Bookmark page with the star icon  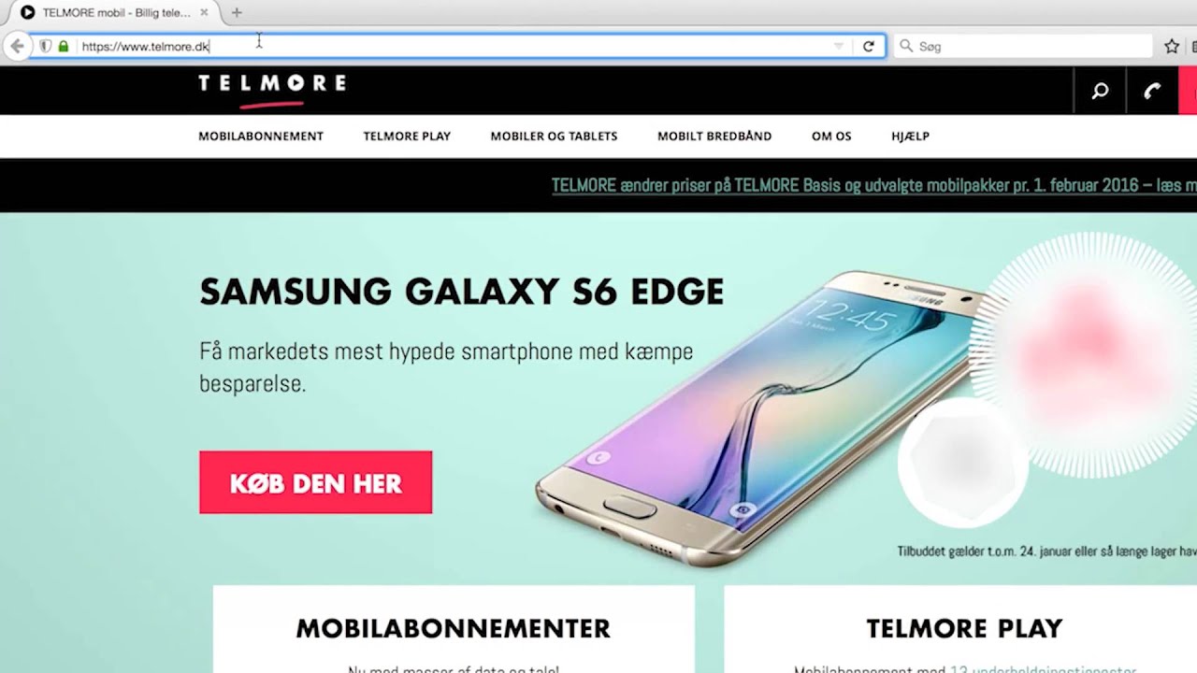click(1172, 46)
